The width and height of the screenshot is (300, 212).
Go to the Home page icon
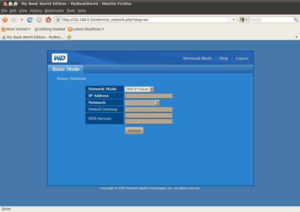point(48,20)
